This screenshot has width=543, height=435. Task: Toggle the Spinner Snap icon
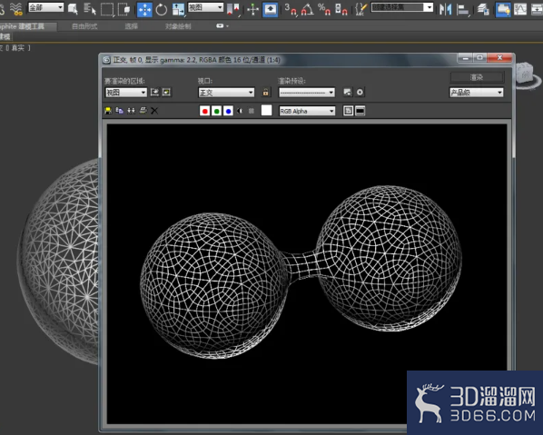[x=341, y=9]
